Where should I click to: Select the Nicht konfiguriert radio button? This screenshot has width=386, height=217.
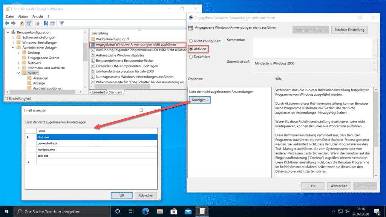(191, 41)
